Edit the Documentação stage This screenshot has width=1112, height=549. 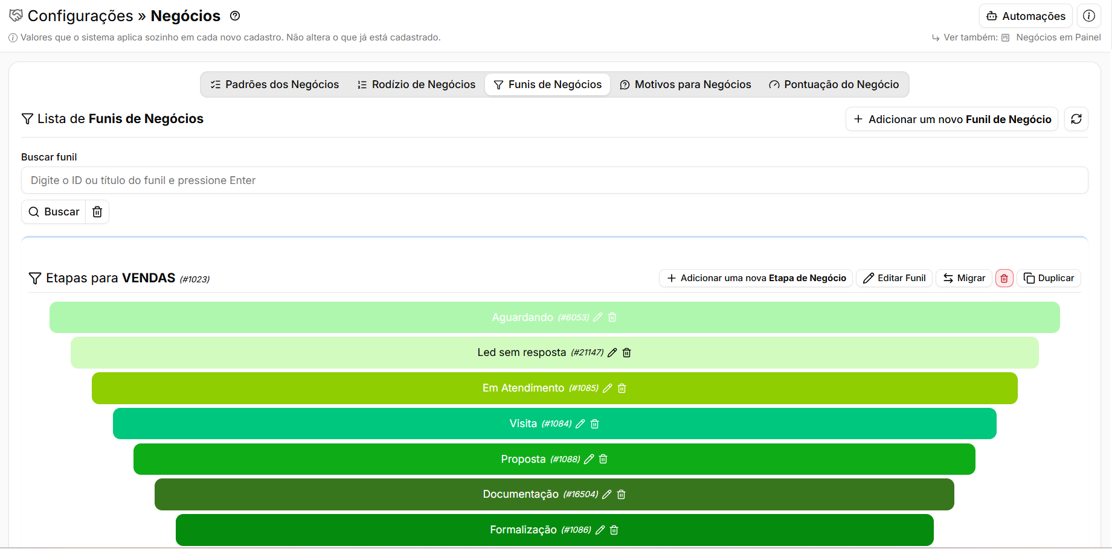(606, 495)
